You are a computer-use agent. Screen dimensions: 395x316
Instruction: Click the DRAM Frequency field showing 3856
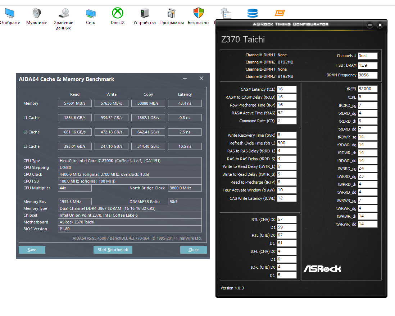point(368,75)
